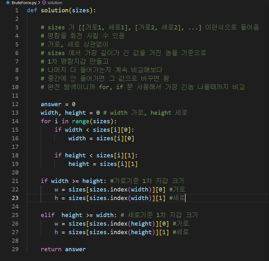Expand breadcrumb chevron after BruteForce.py

(39, 3)
